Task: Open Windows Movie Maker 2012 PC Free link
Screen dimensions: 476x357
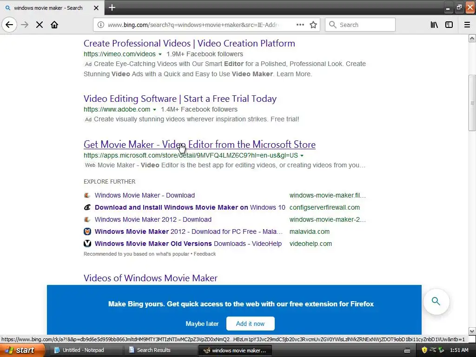Action: tap(189, 231)
